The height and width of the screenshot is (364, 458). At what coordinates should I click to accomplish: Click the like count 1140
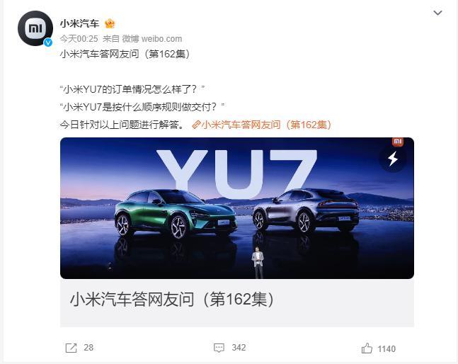[x=387, y=349]
